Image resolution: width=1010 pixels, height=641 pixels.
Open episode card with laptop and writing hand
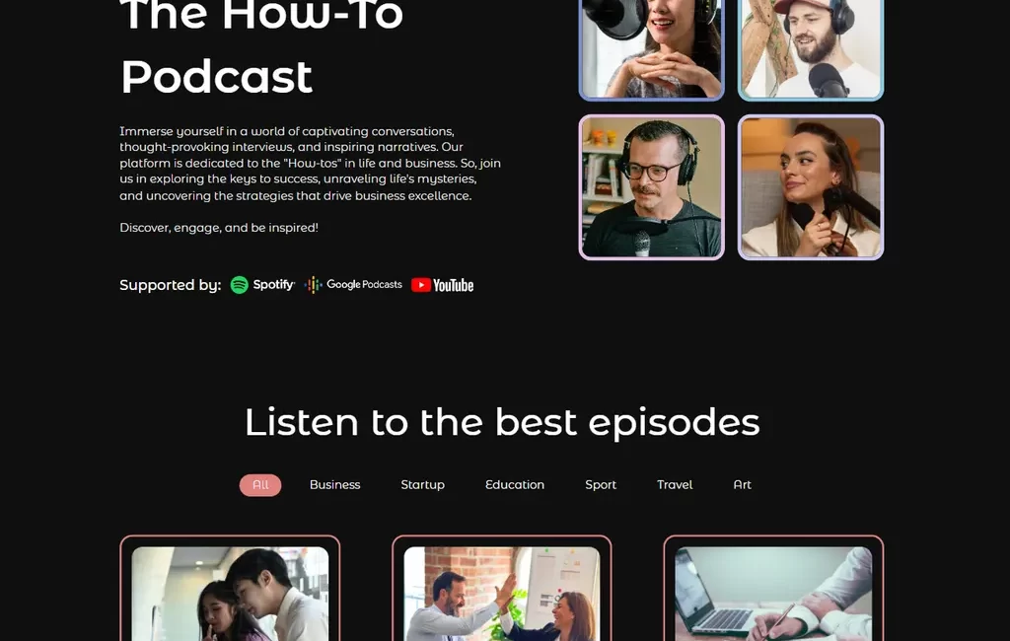tap(773, 588)
